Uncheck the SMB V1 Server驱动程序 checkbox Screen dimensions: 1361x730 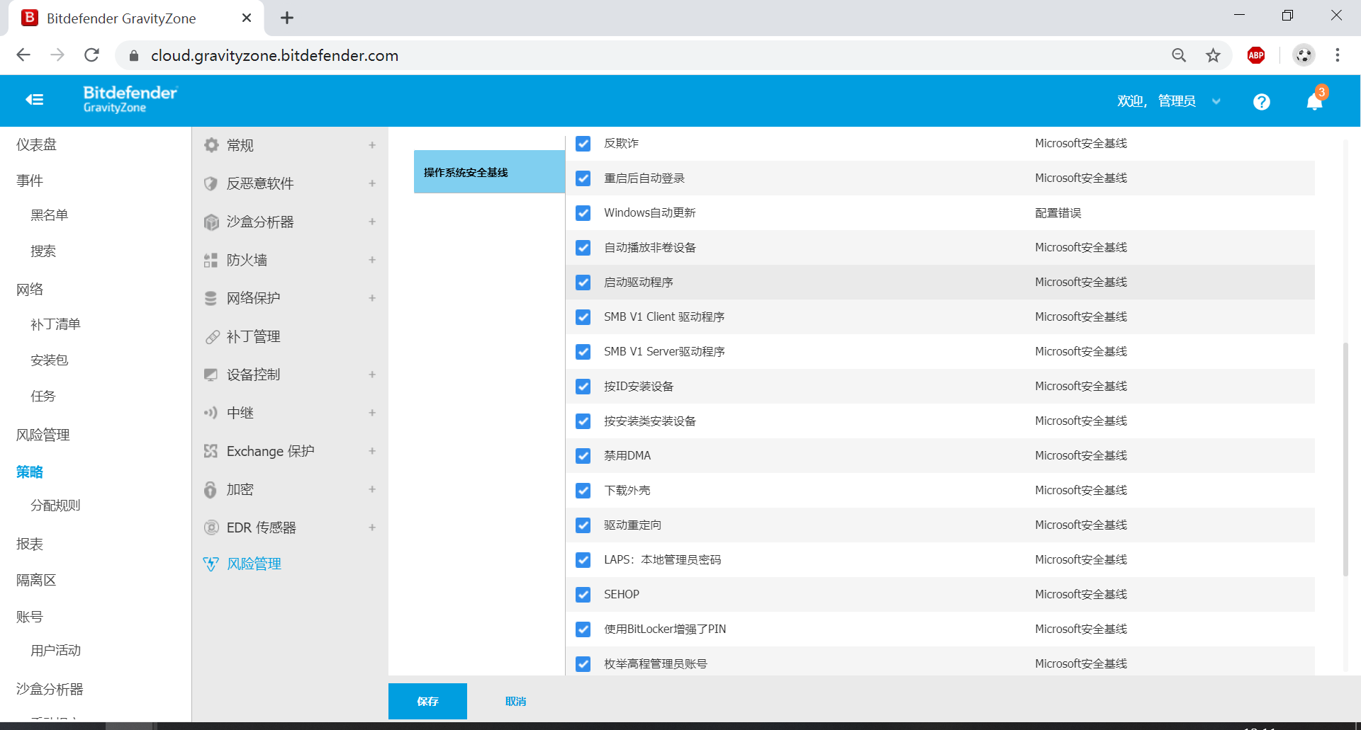[583, 352]
